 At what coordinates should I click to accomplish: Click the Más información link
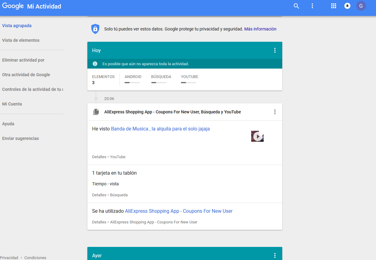click(260, 29)
